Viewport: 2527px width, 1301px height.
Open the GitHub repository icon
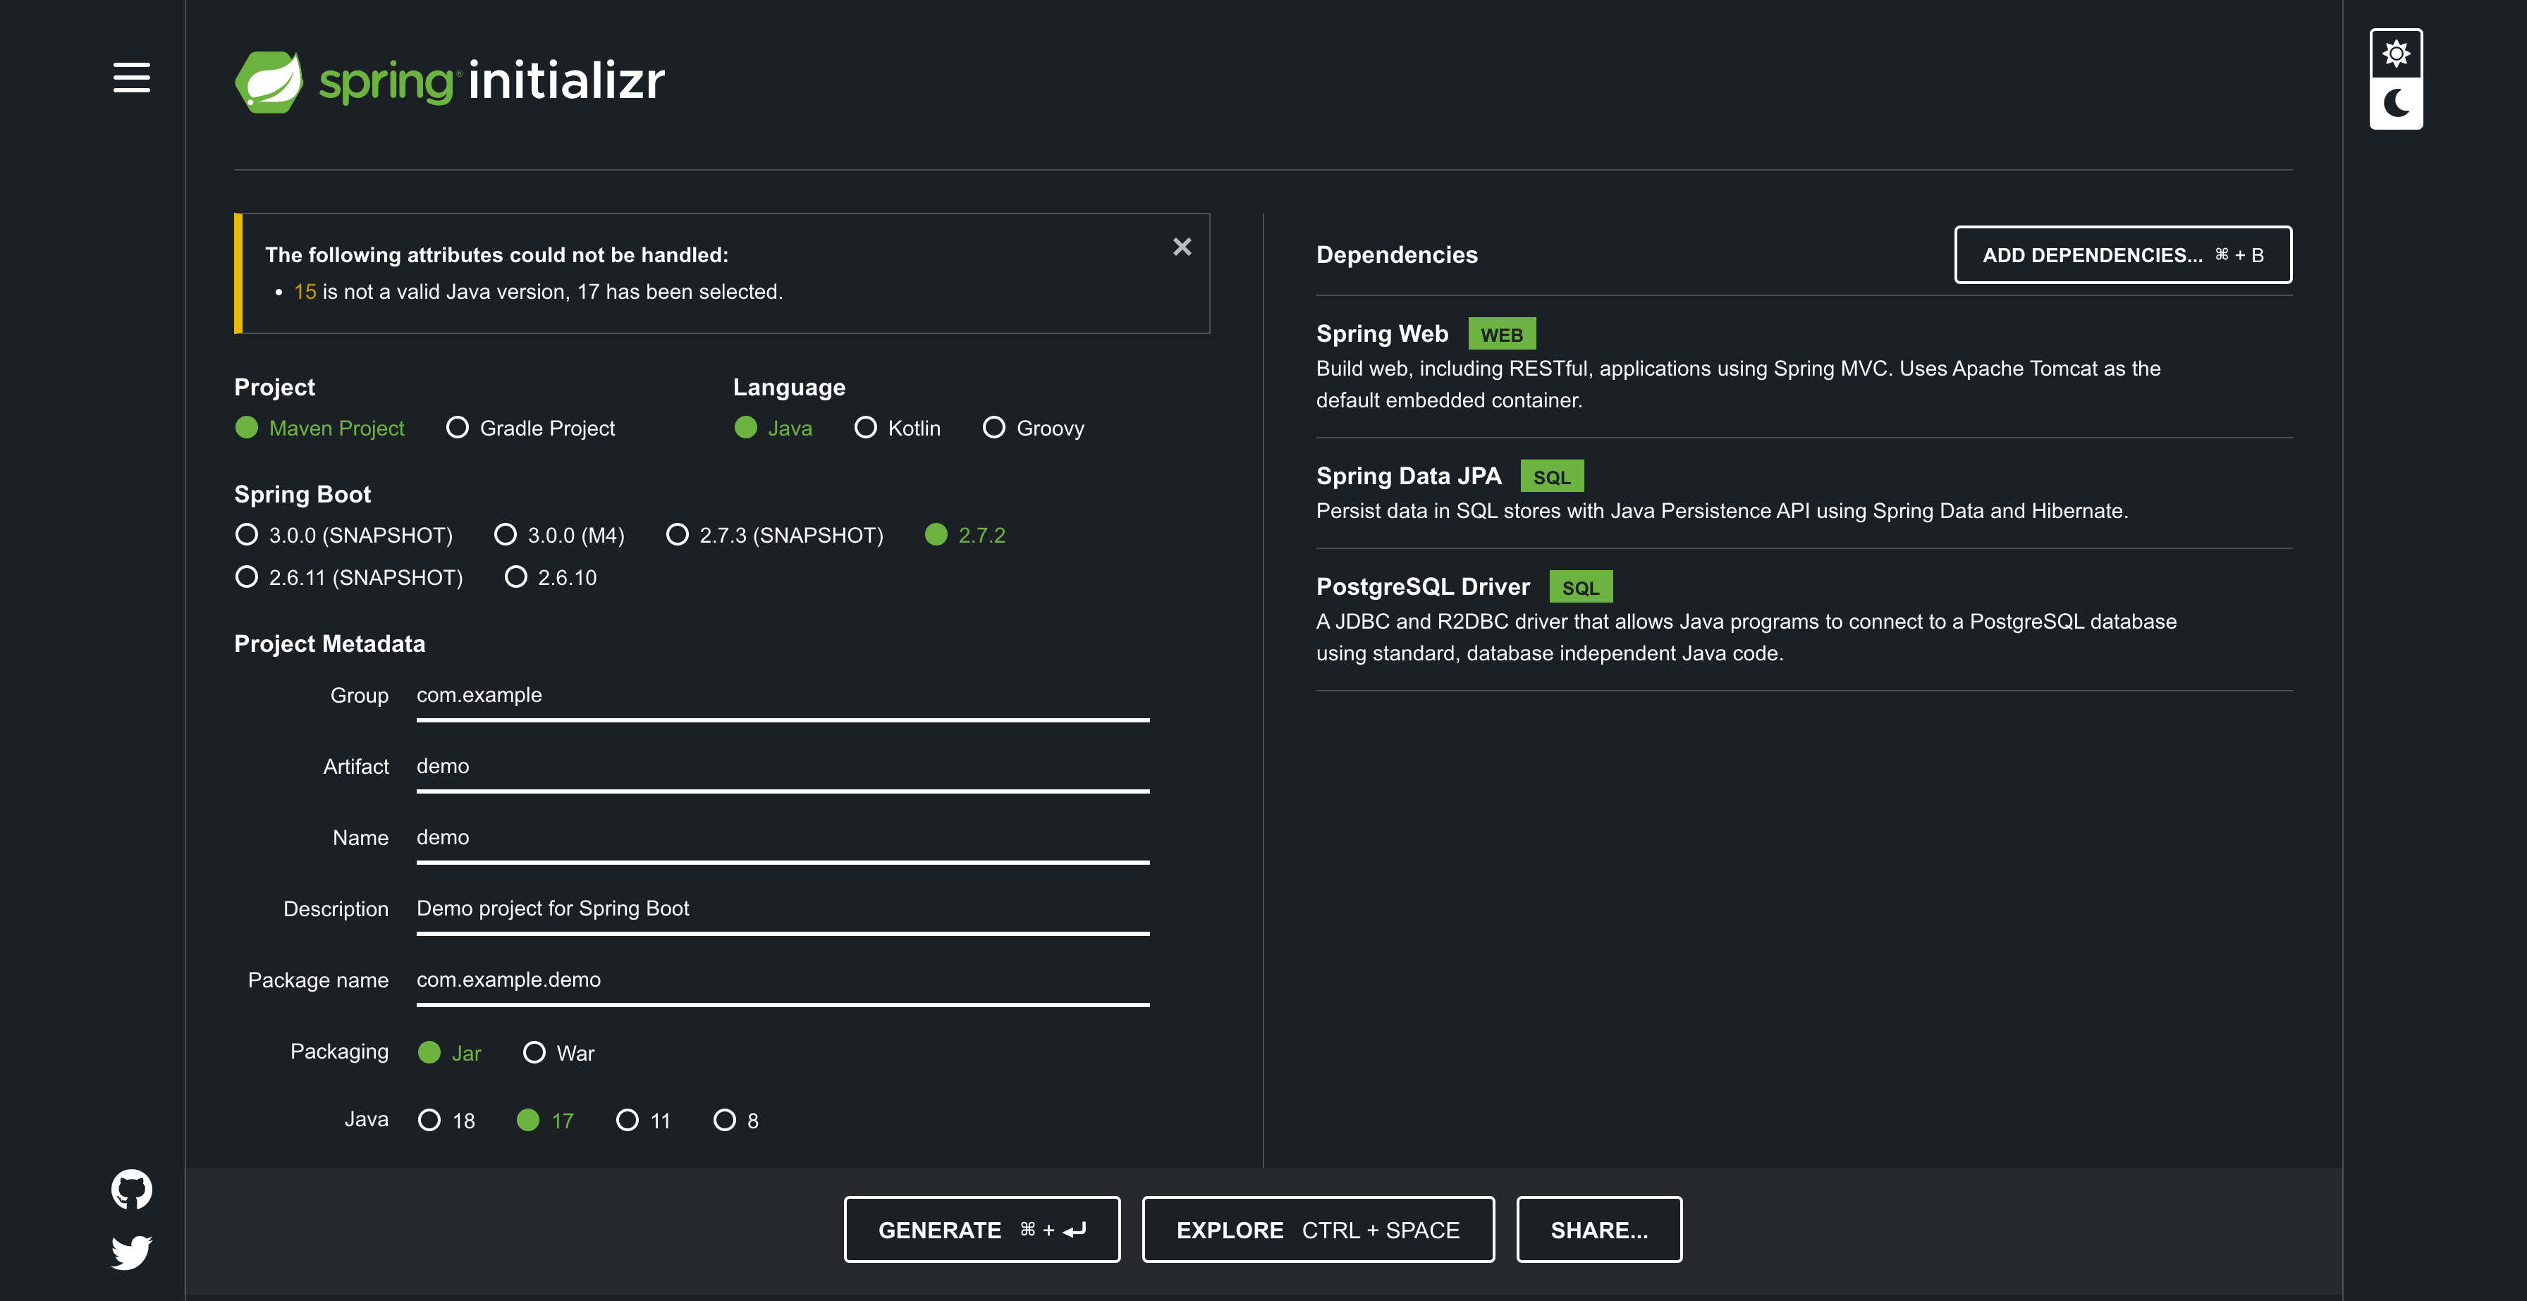point(130,1188)
